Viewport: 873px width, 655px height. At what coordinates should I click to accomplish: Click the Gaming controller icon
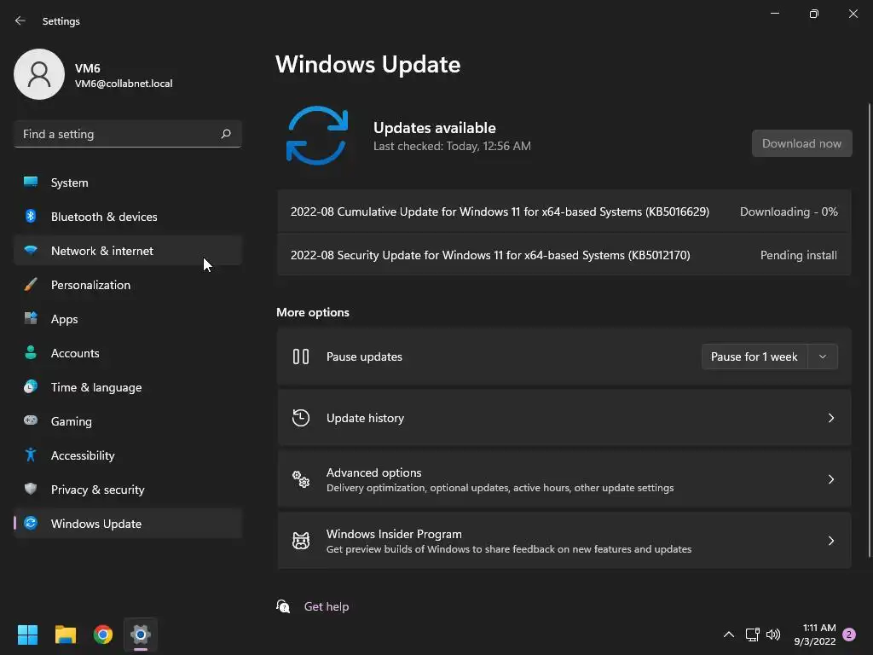click(31, 420)
